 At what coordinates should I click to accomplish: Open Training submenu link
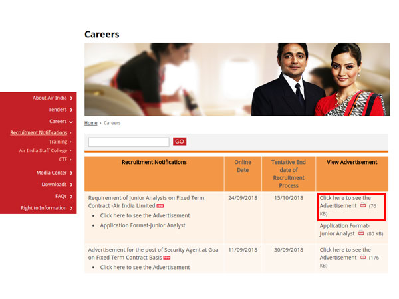click(59, 142)
